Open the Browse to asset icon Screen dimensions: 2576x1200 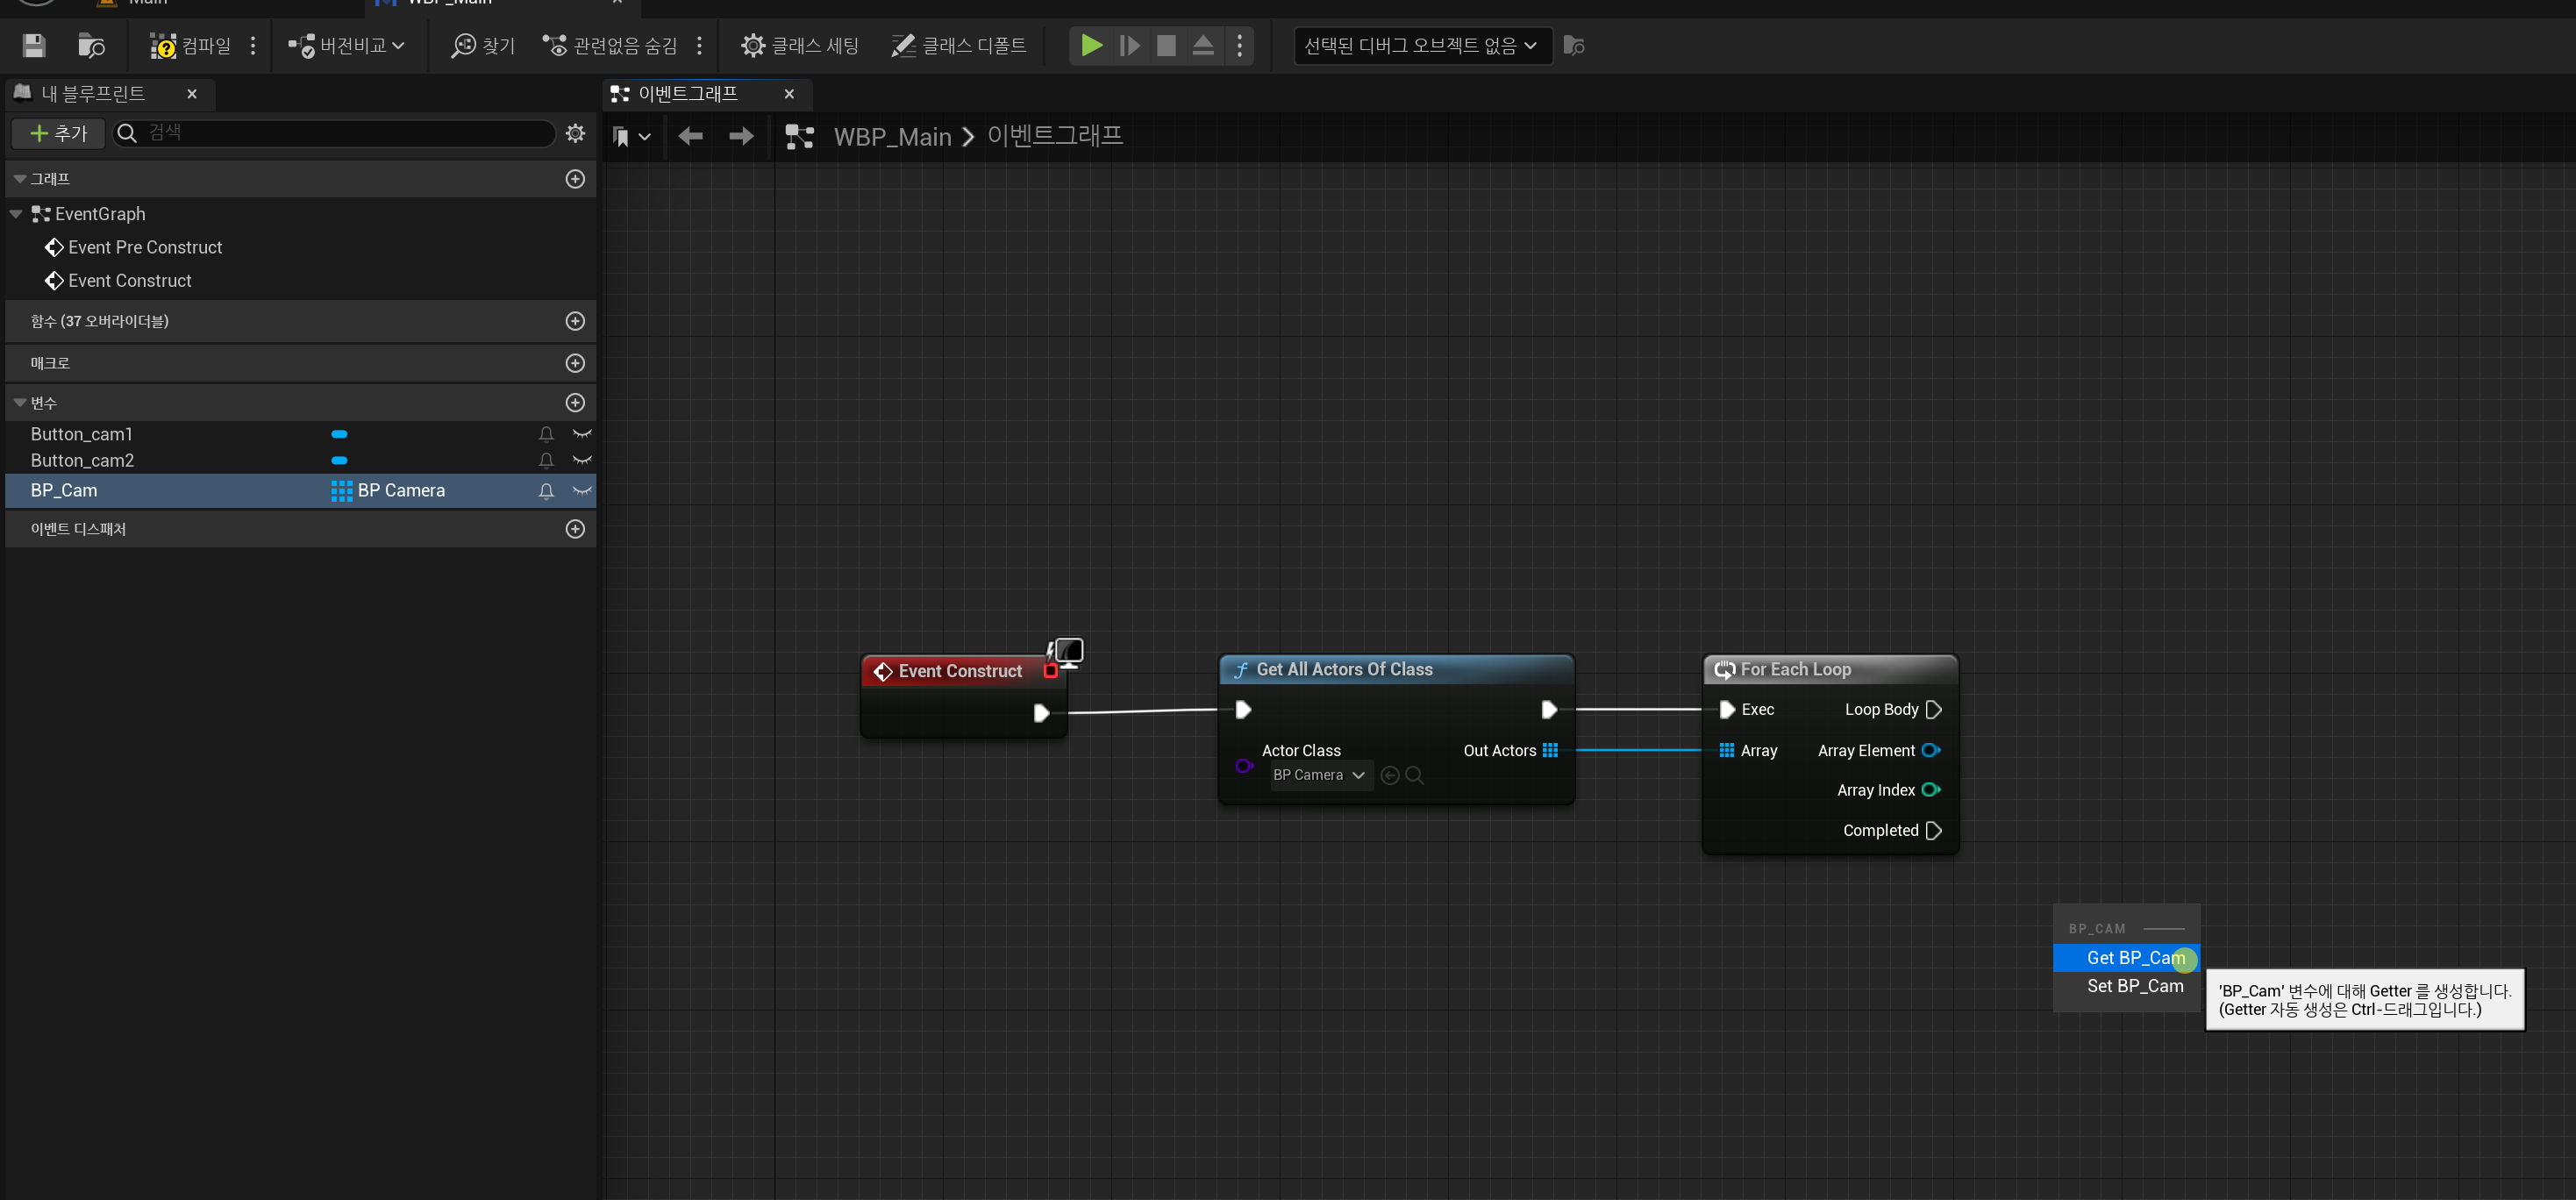91,45
